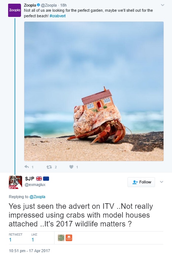Open @Zoopla mention in Replying to line
This screenshot has width=172, height=254.
(37, 197)
